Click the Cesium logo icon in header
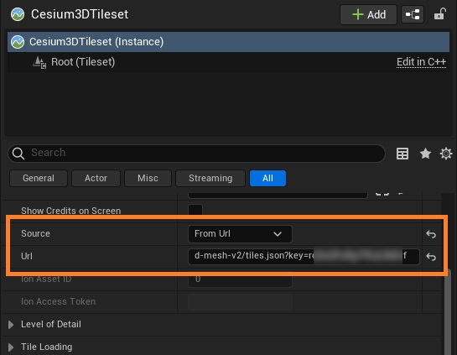The image size is (457, 355). coord(18,14)
